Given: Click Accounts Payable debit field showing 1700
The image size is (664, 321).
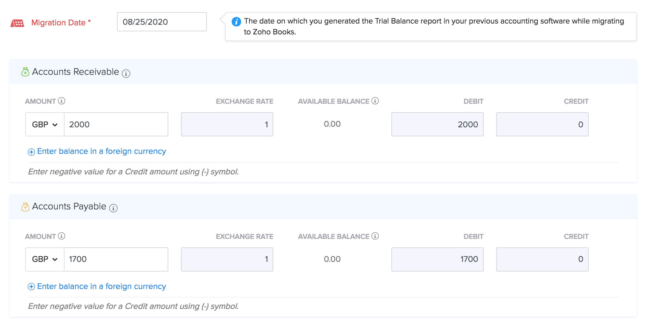Looking at the screenshot, I should [x=437, y=259].
